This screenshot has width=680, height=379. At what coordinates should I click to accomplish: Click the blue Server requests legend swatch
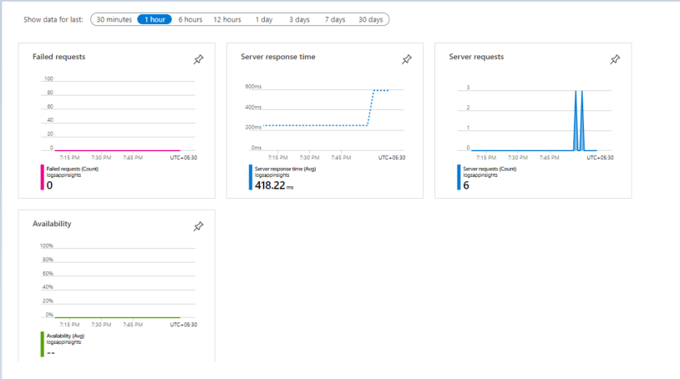(x=459, y=177)
